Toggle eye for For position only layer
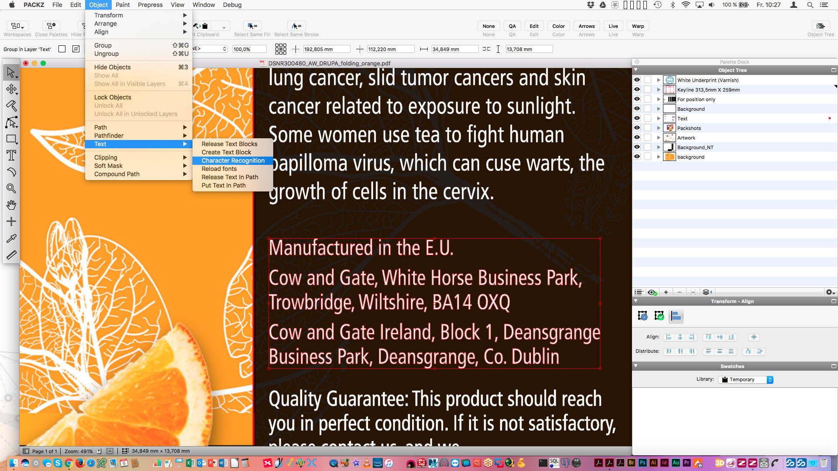838x471 pixels. point(637,99)
